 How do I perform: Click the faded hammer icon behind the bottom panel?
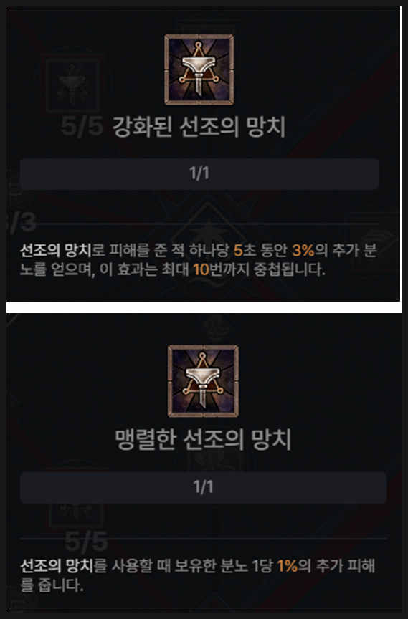76,509
